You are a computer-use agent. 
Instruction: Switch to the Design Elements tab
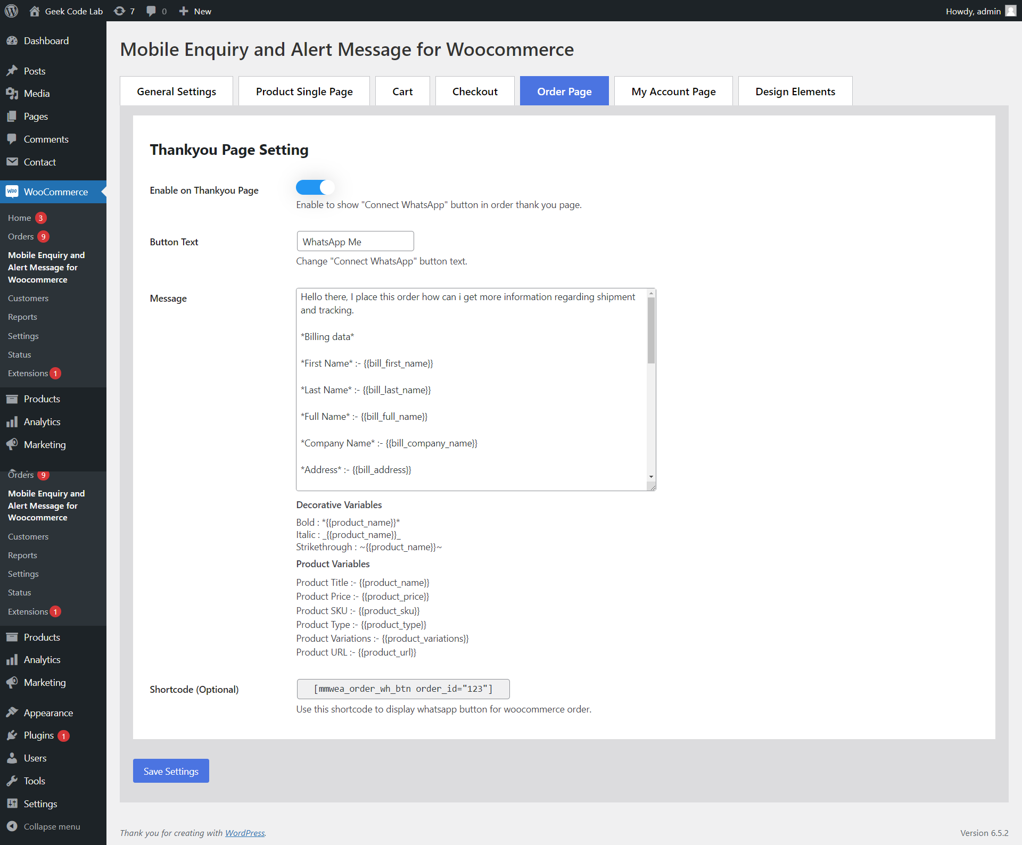[x=795, y=92]
